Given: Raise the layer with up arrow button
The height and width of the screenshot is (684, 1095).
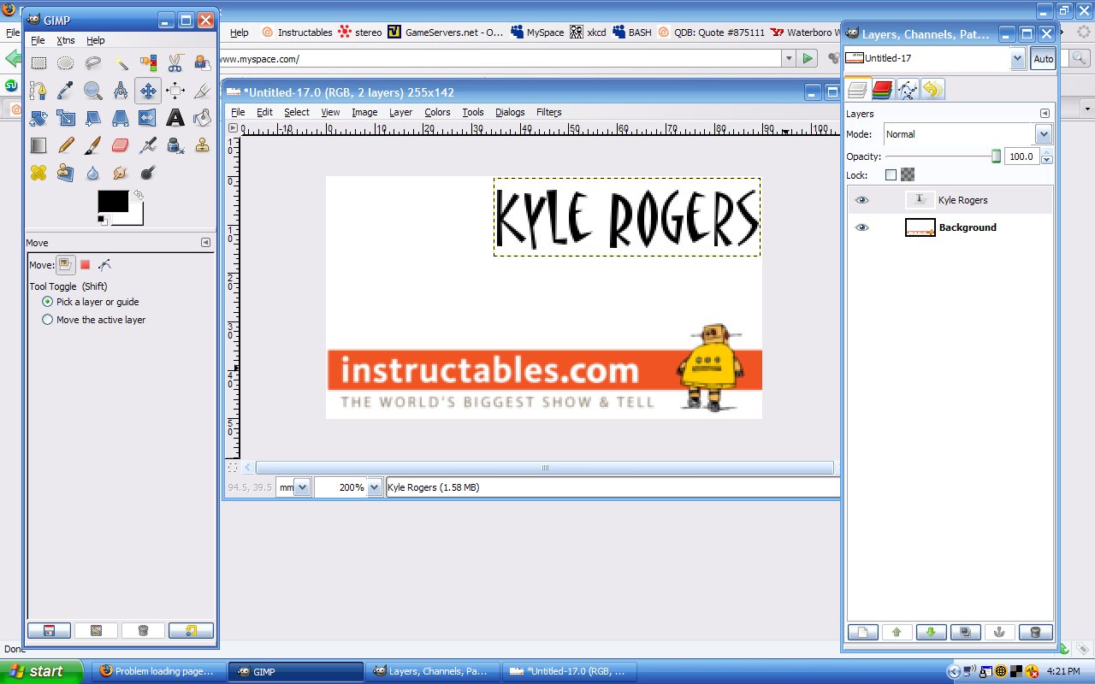Looking at the screenshot, I should coord(897,633).
